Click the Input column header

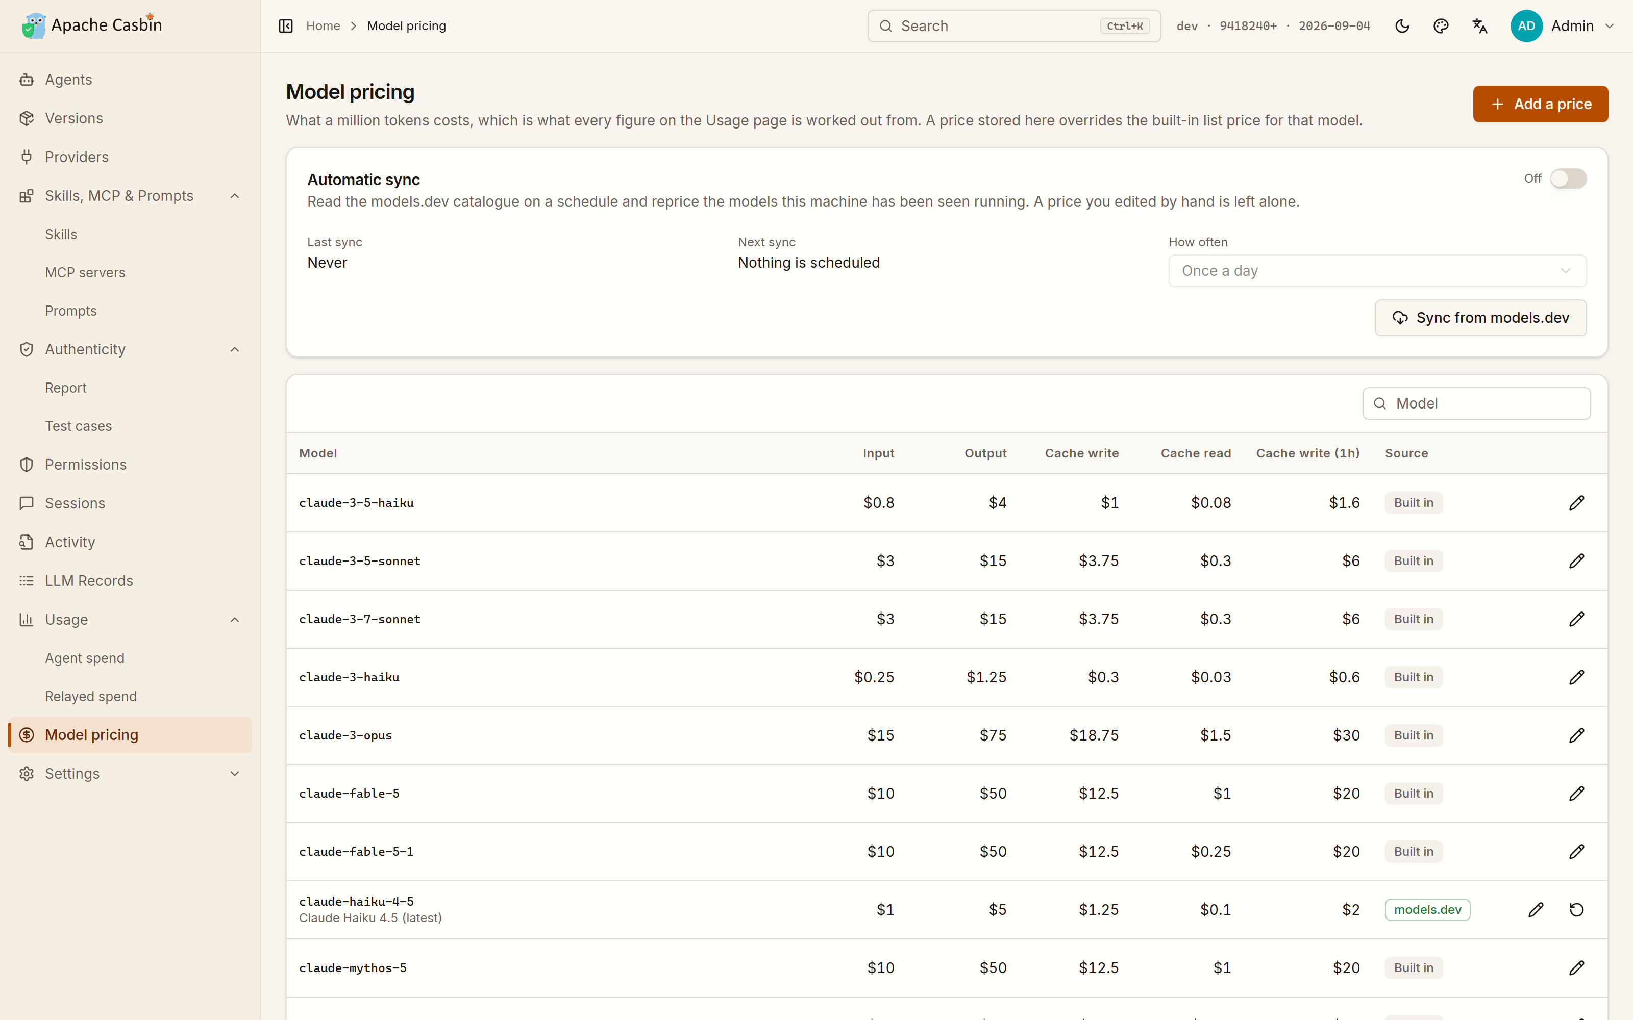pyautogui.click(x=879, y=453)
